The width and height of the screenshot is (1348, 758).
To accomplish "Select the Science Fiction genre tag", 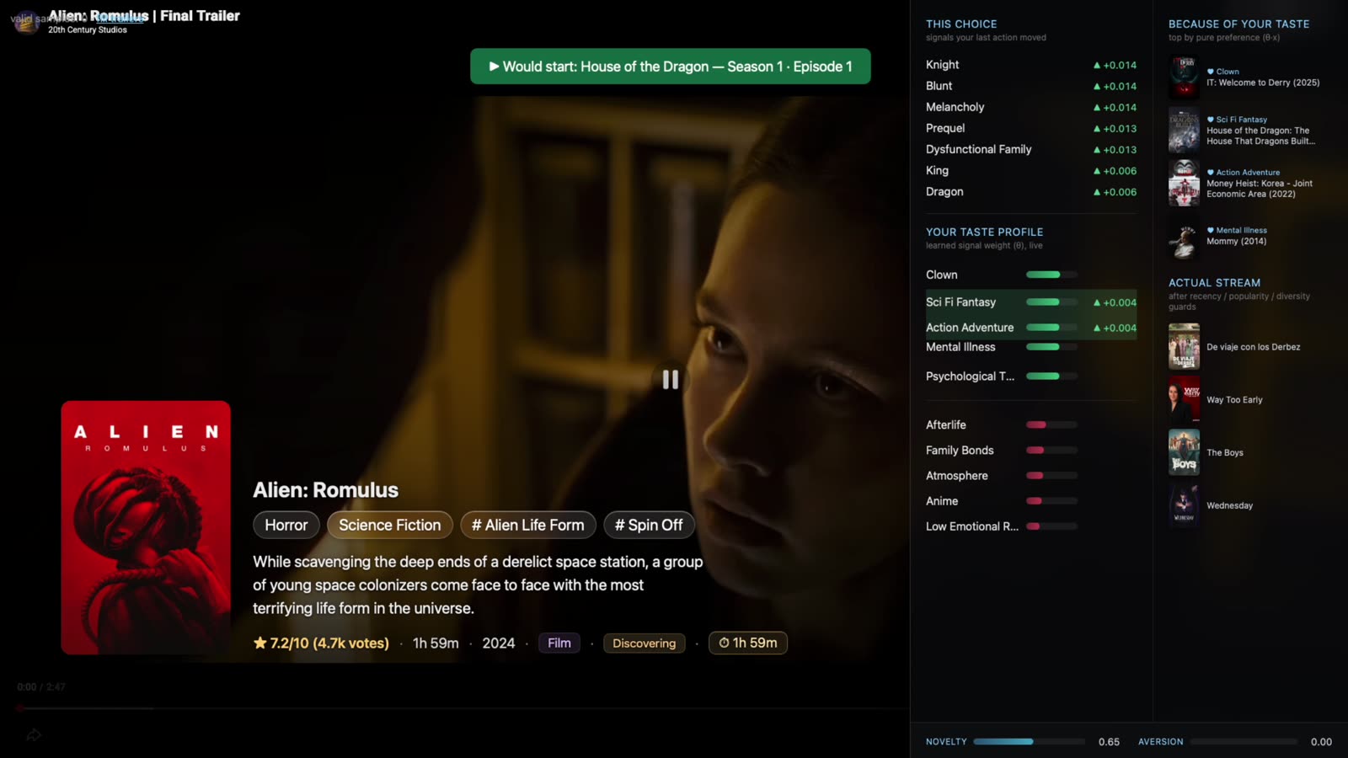I will [390, 525].
